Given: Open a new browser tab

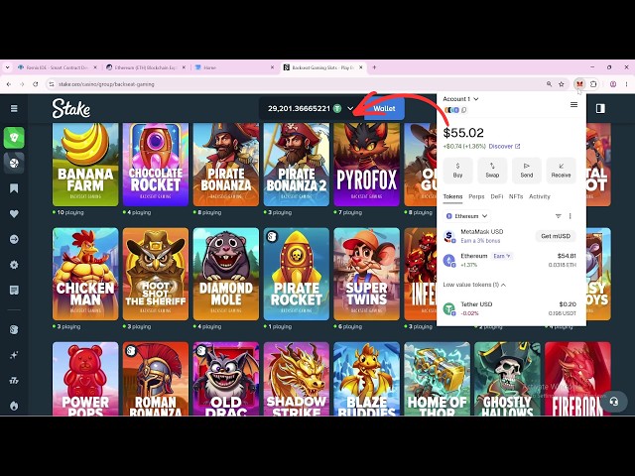Looking at the screenshot, I should pyautogui.click(x=374, y=67).
